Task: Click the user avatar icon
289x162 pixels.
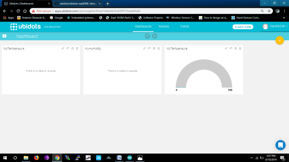Action: pyautogui.click(x=265, y=26)
